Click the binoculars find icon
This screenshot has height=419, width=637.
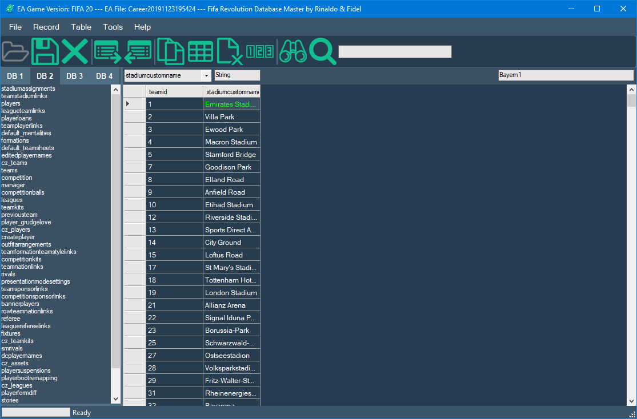(293, 51)
